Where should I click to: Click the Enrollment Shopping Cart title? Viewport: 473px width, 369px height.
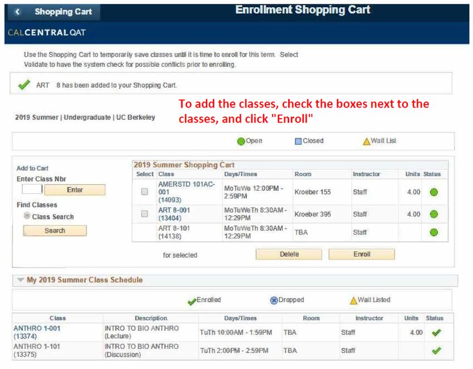[303, 9]
